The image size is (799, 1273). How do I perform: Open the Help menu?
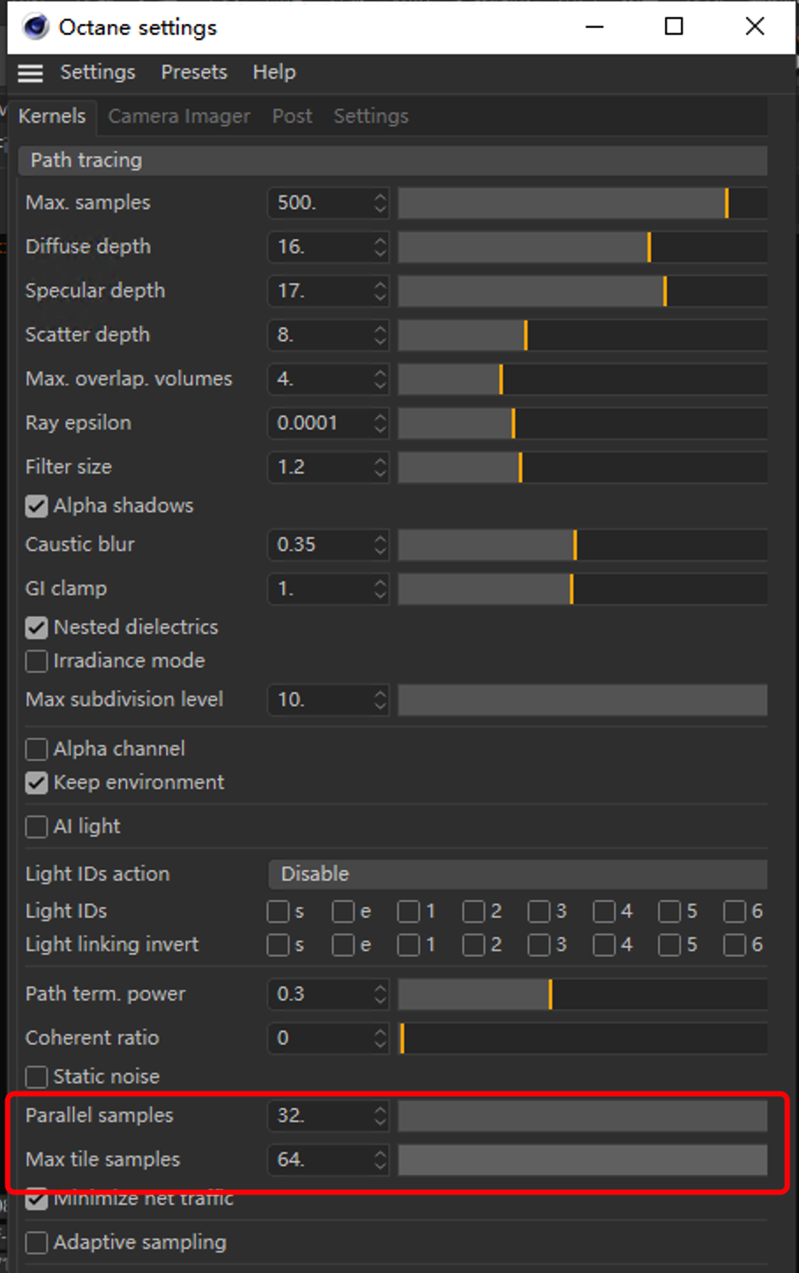click(274, 72)
